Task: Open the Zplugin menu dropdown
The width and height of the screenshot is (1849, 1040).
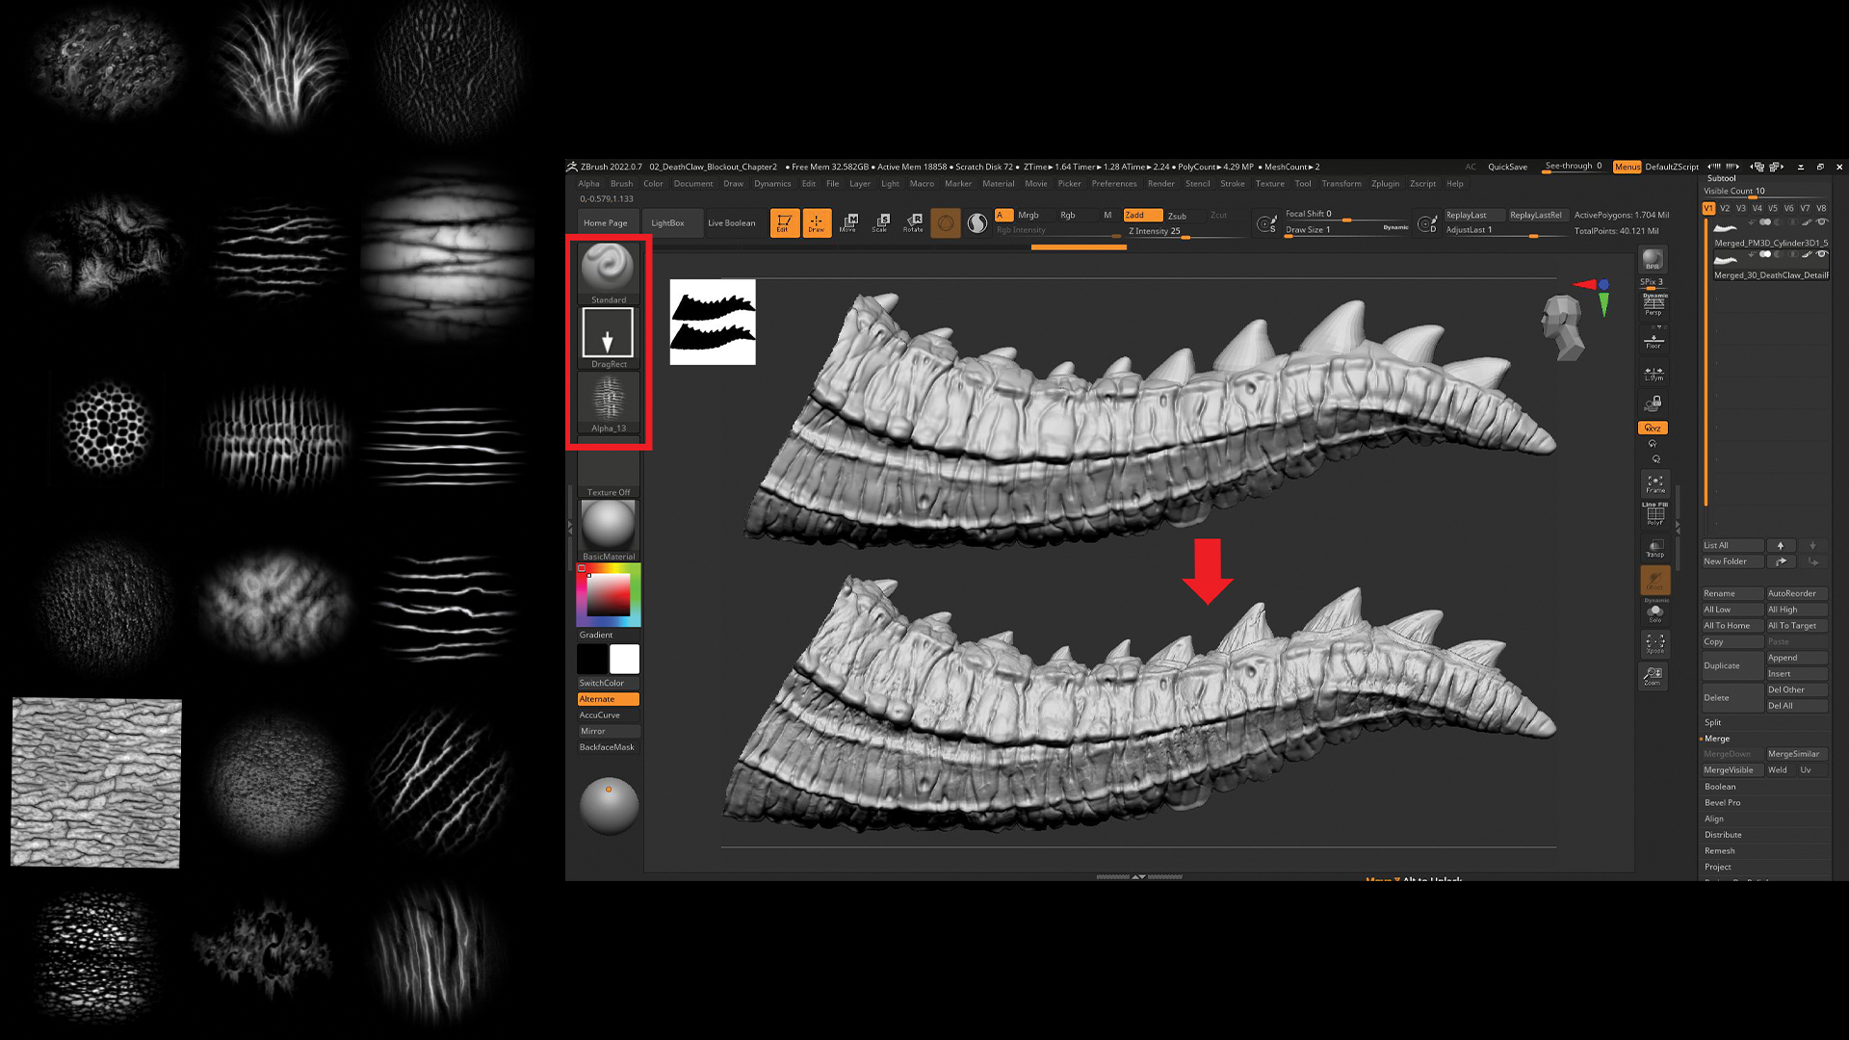Action: pos(1384,184)
